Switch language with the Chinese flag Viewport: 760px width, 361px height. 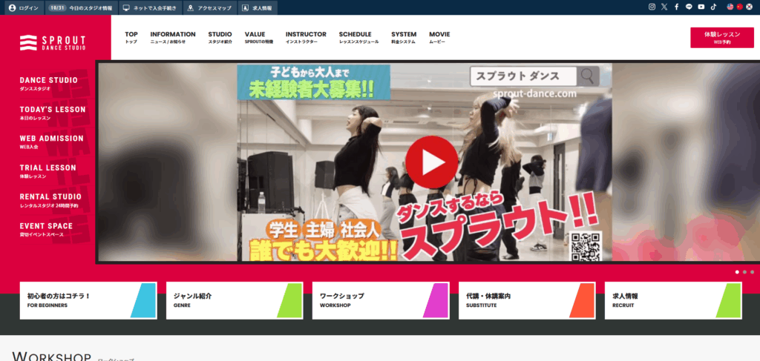[739, 7]
